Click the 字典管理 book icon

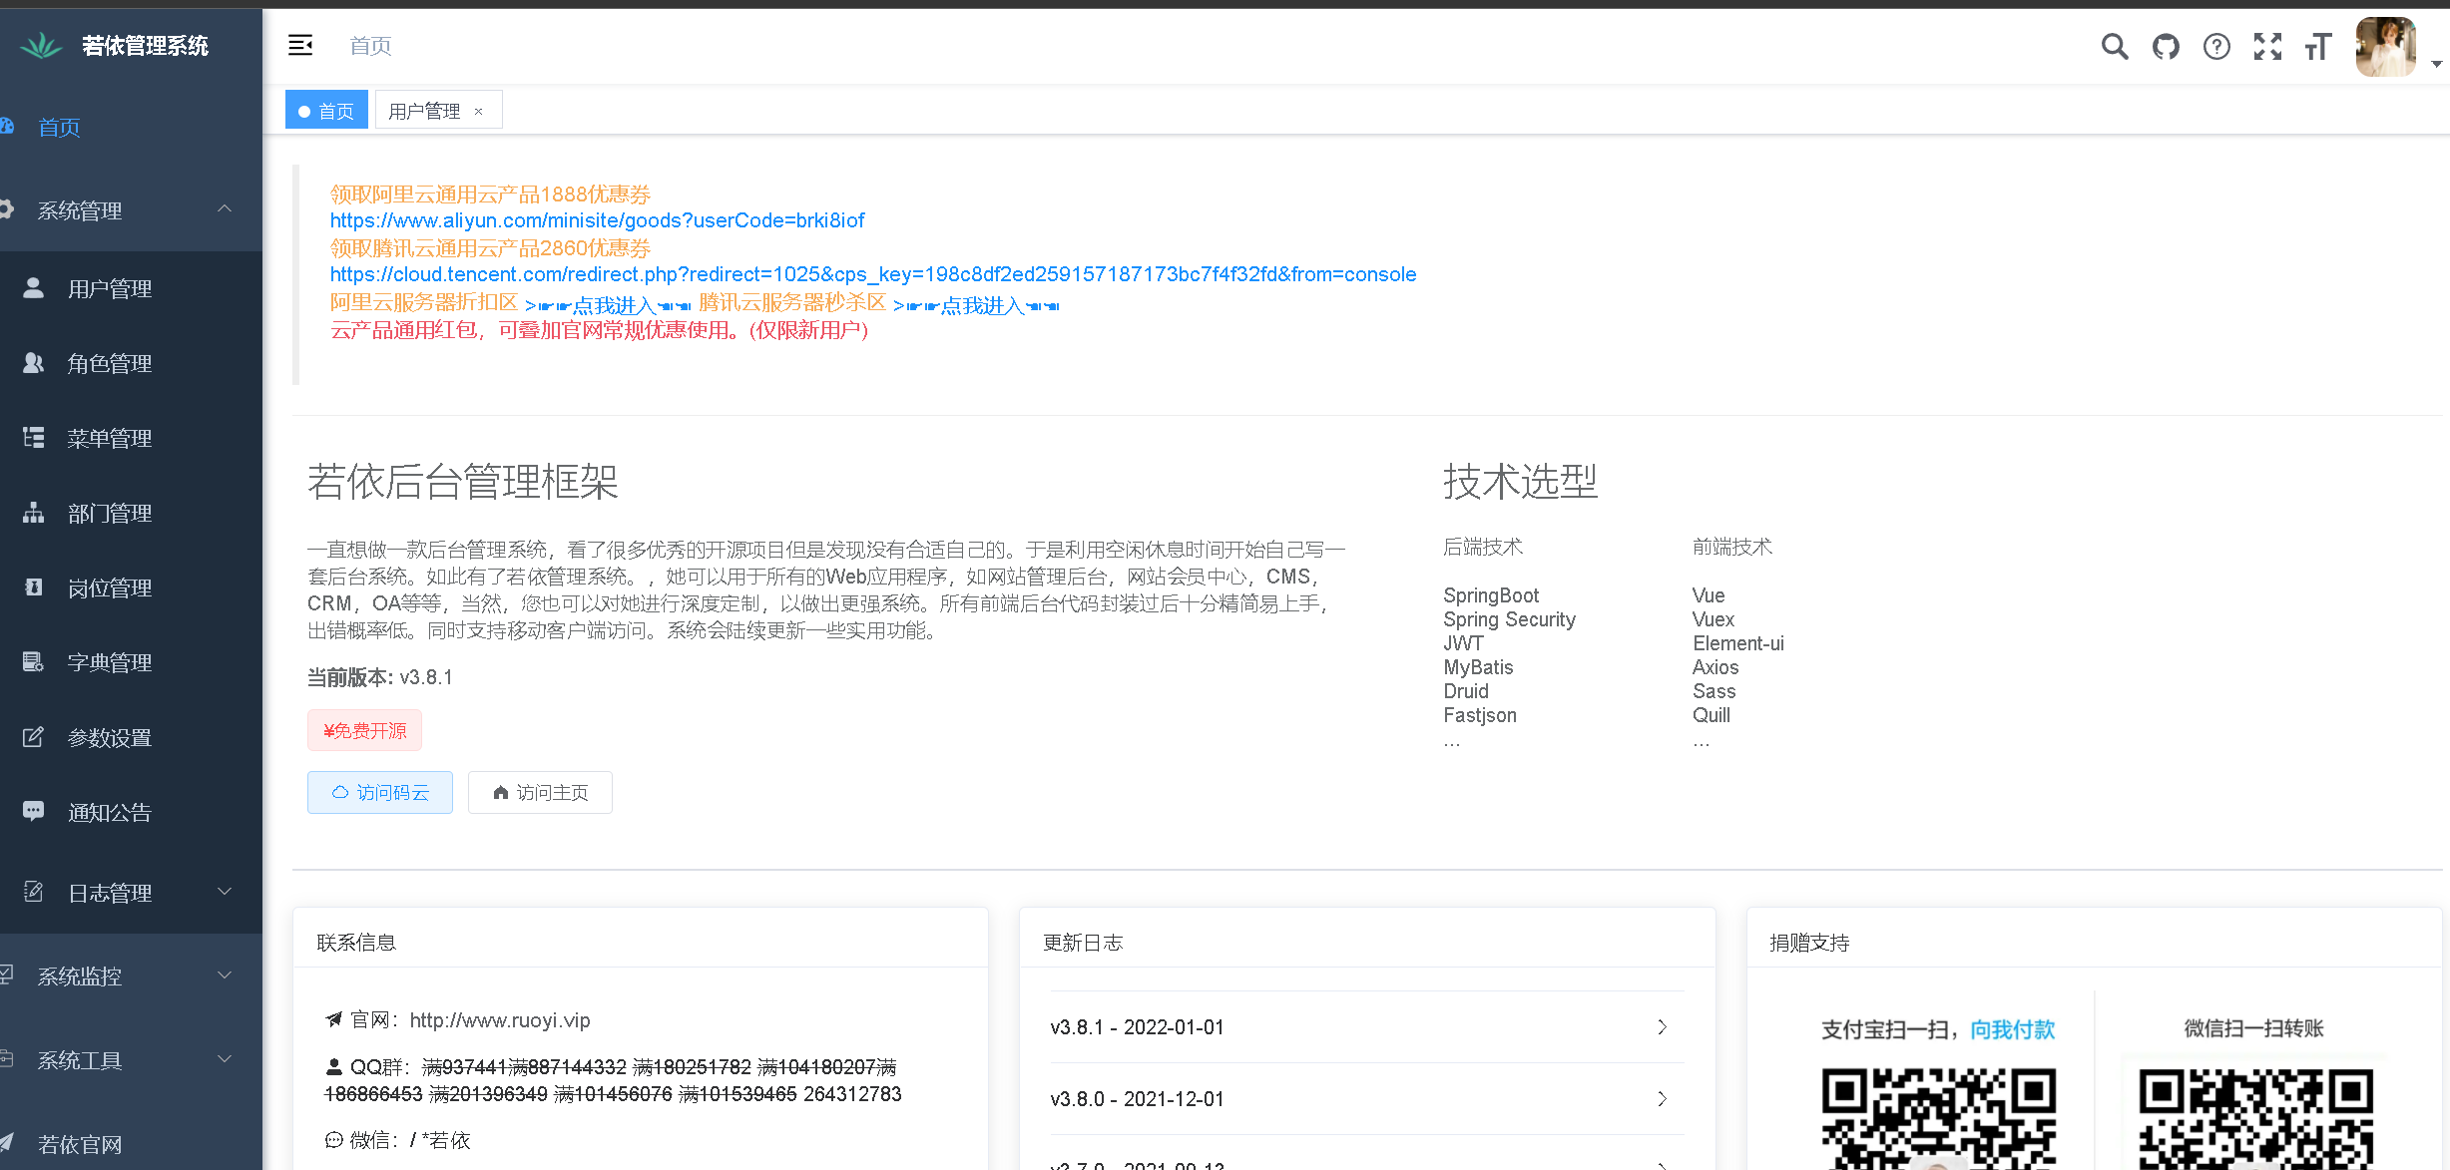33,662
